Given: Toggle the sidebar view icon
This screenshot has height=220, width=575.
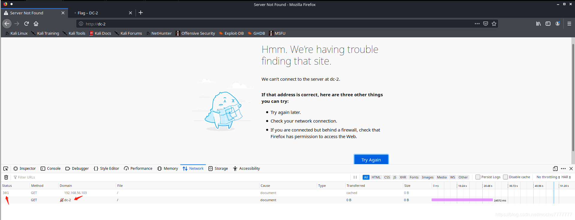Looking at the screenshot, I should coord(548,24).
